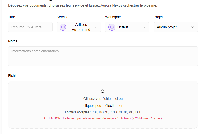Screen dimensions: 202x134
Task: Click the 'Formats acceptés' line
Action: [x=103, y=112]
